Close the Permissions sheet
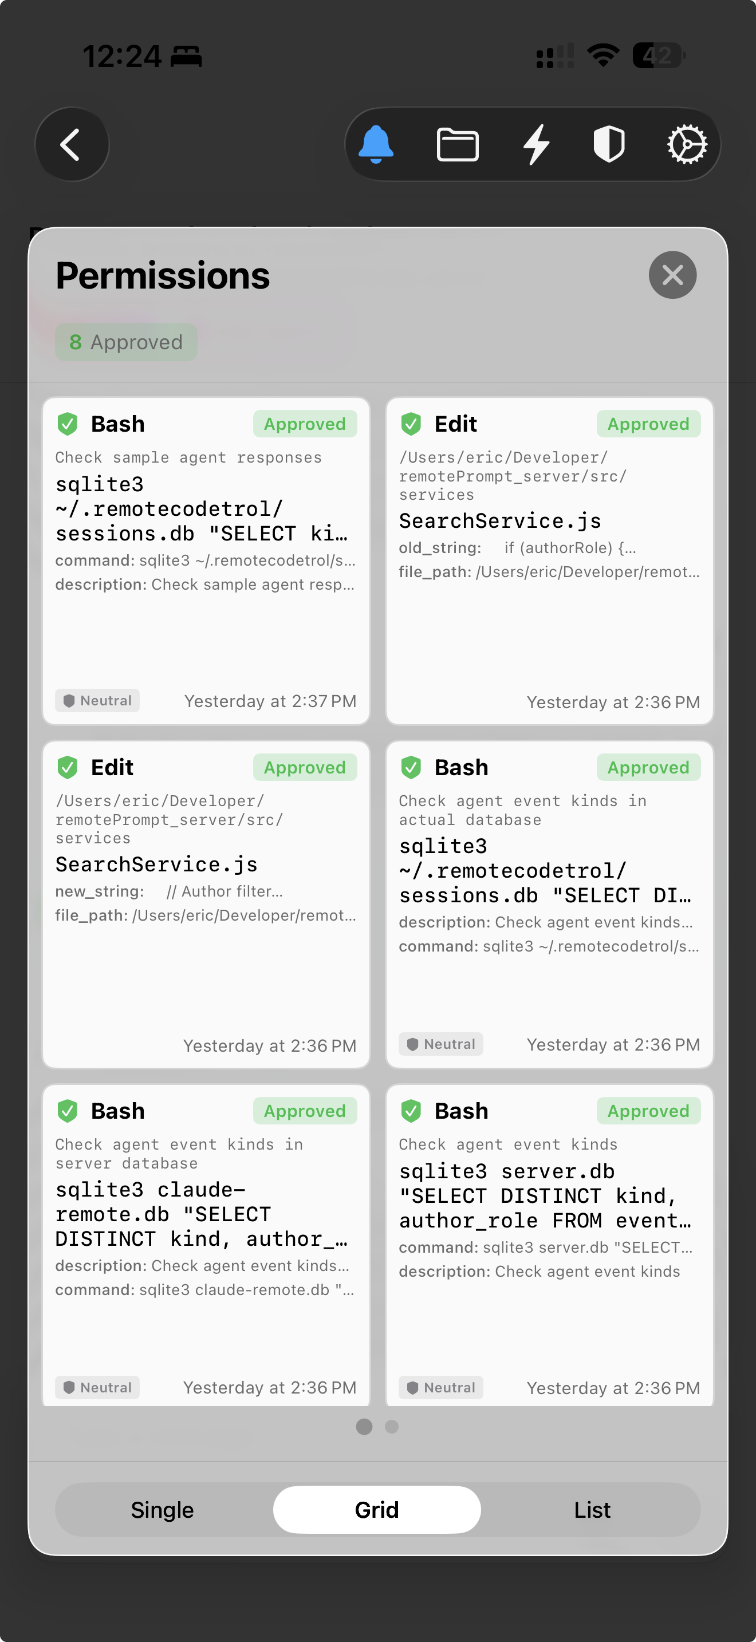This screenshot has width=756, height=1642. (672, 274)
